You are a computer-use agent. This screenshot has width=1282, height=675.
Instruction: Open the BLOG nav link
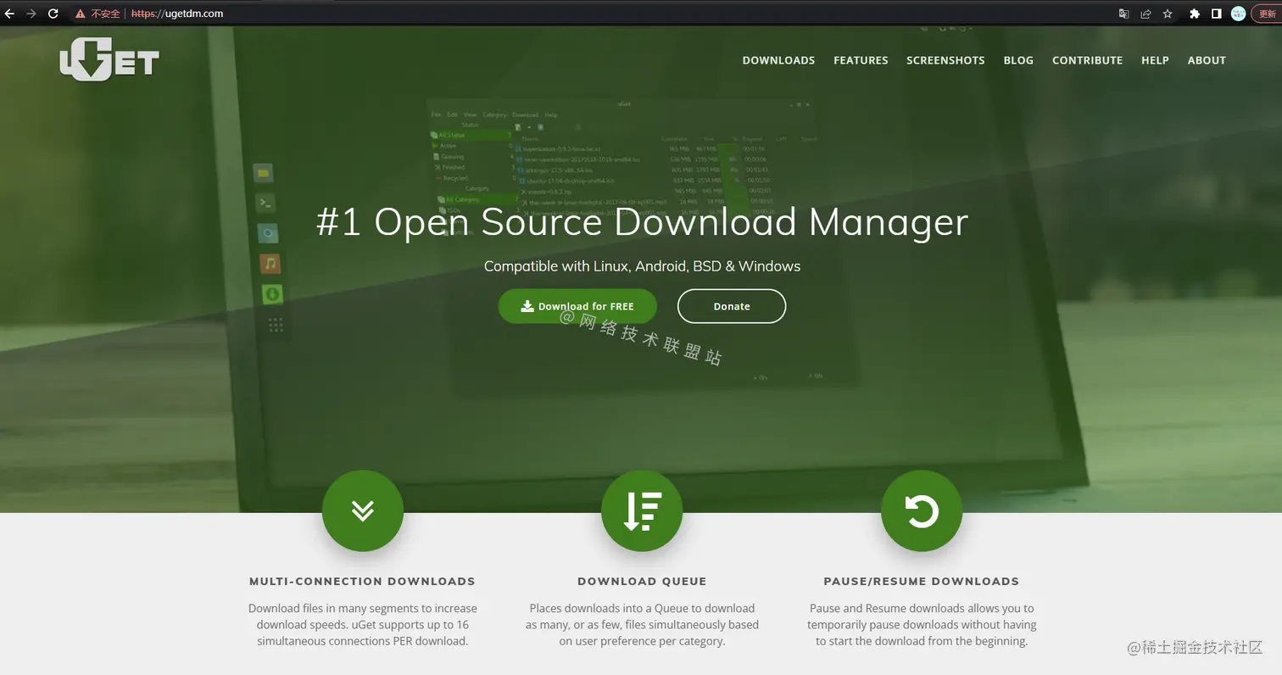point(1018,60)
